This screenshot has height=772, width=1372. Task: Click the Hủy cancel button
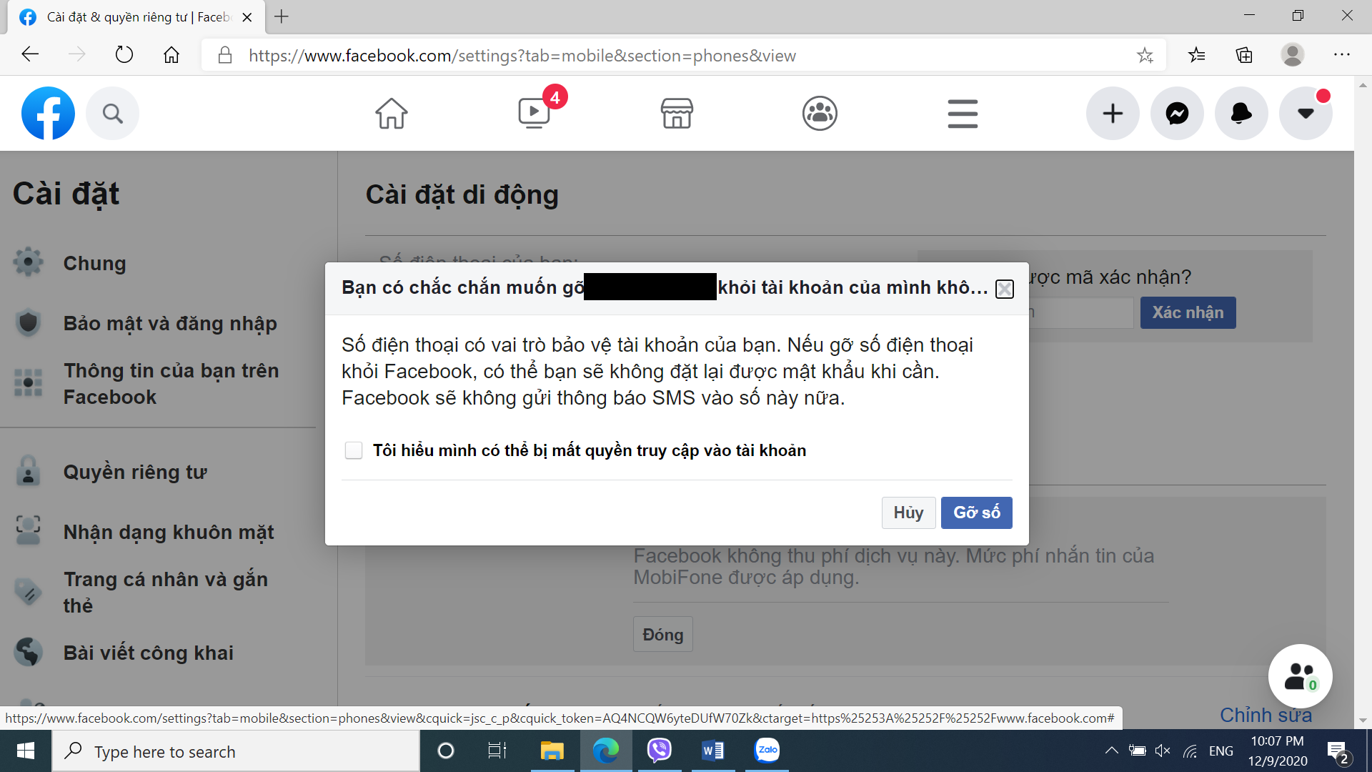[908, 513]
